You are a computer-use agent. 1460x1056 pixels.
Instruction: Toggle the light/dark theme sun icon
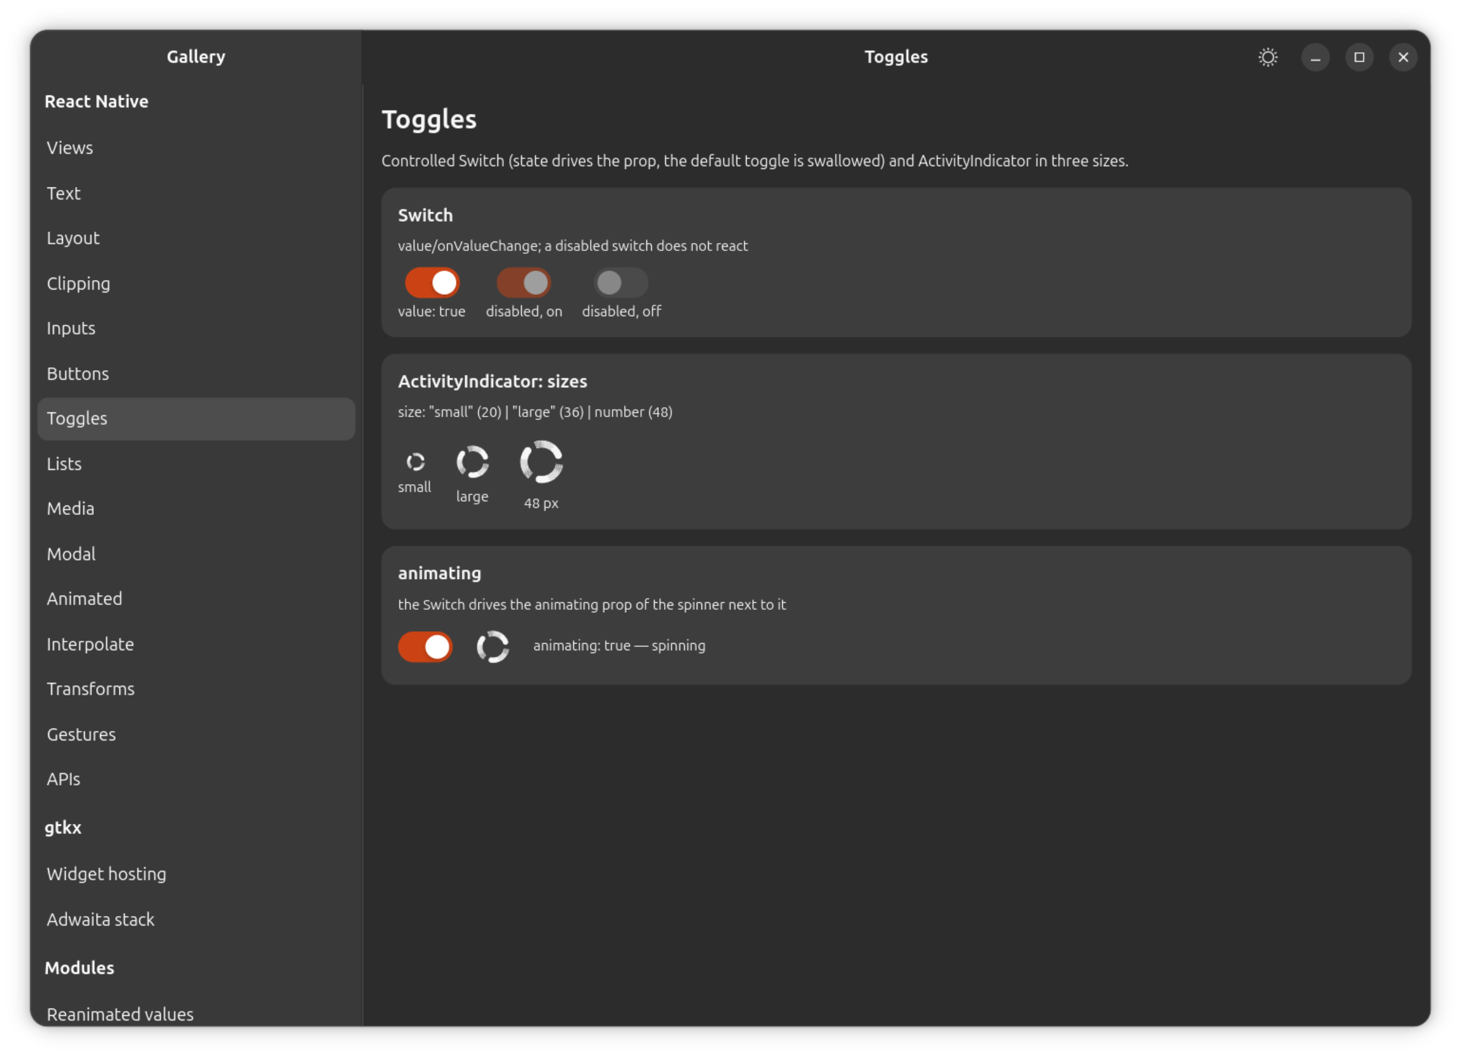pos(1268,58)
